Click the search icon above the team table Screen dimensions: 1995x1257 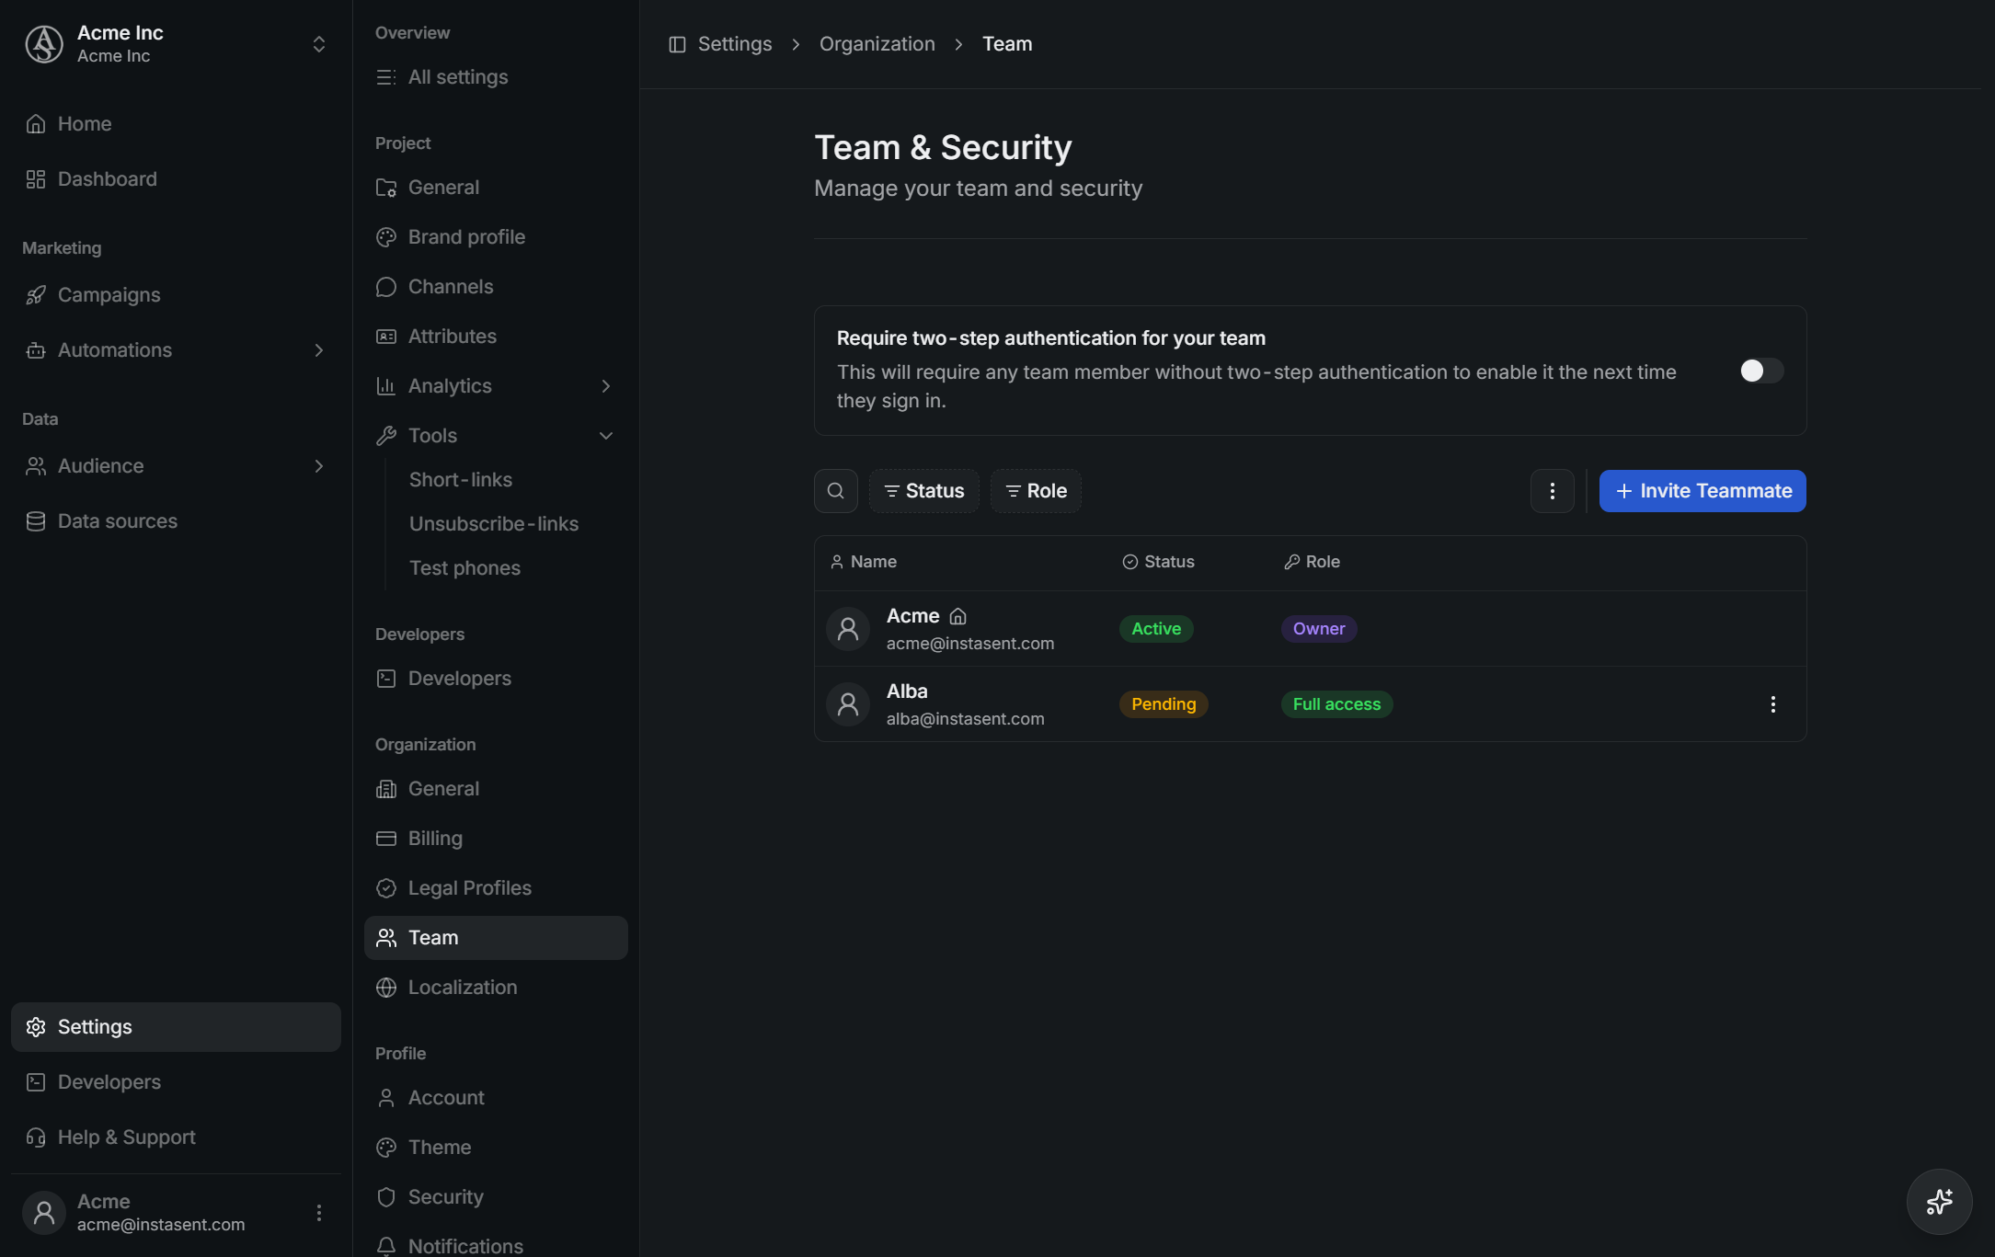pyautogui.click(x=835, y=491)
